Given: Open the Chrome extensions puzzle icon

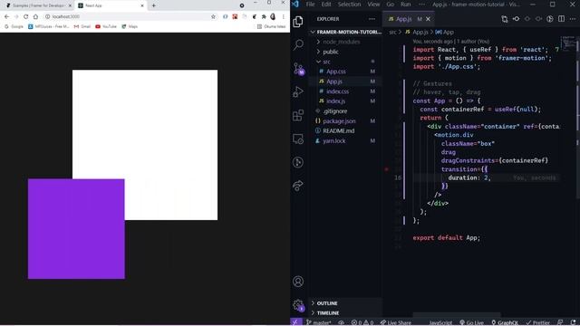Looking at the screenshot, I should click(x=264, y=16).
